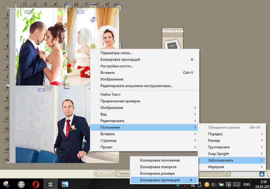Click the swap image icon in frame 5
This screenshot has height=189, width=270.
pos(93,19)
